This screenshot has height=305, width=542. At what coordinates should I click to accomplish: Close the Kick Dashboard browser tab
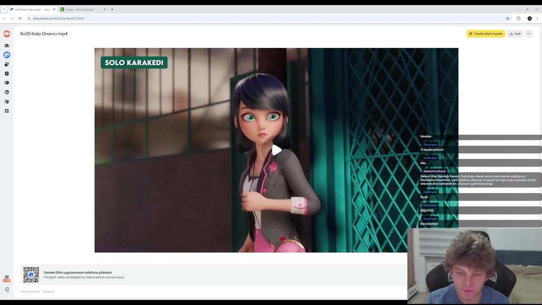coord(105,9)
